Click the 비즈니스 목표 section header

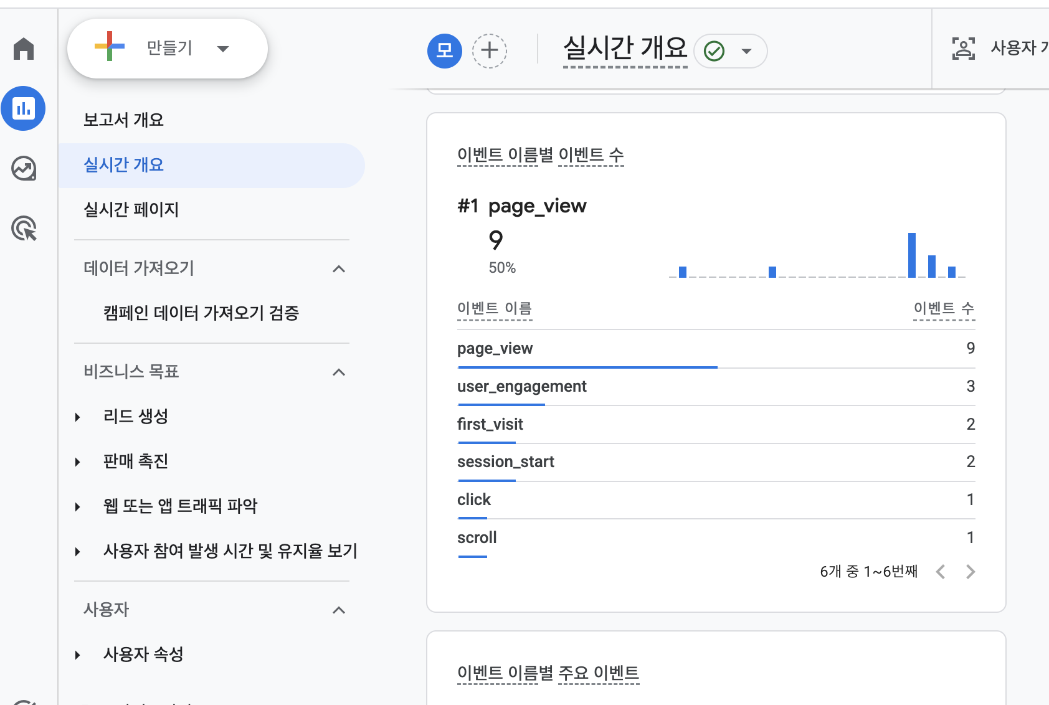[x=131, y=371]
